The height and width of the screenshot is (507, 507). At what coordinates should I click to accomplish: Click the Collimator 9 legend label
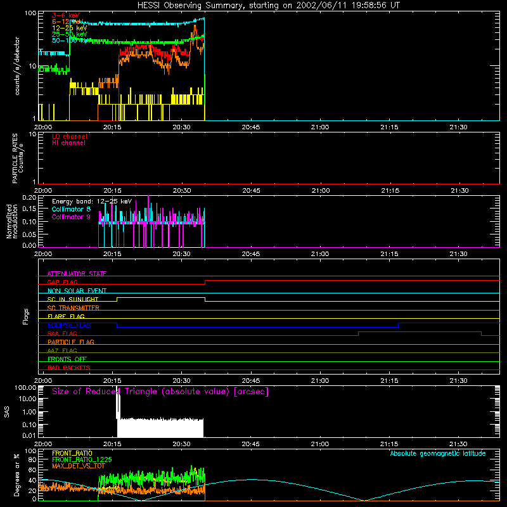click(71, 217)
